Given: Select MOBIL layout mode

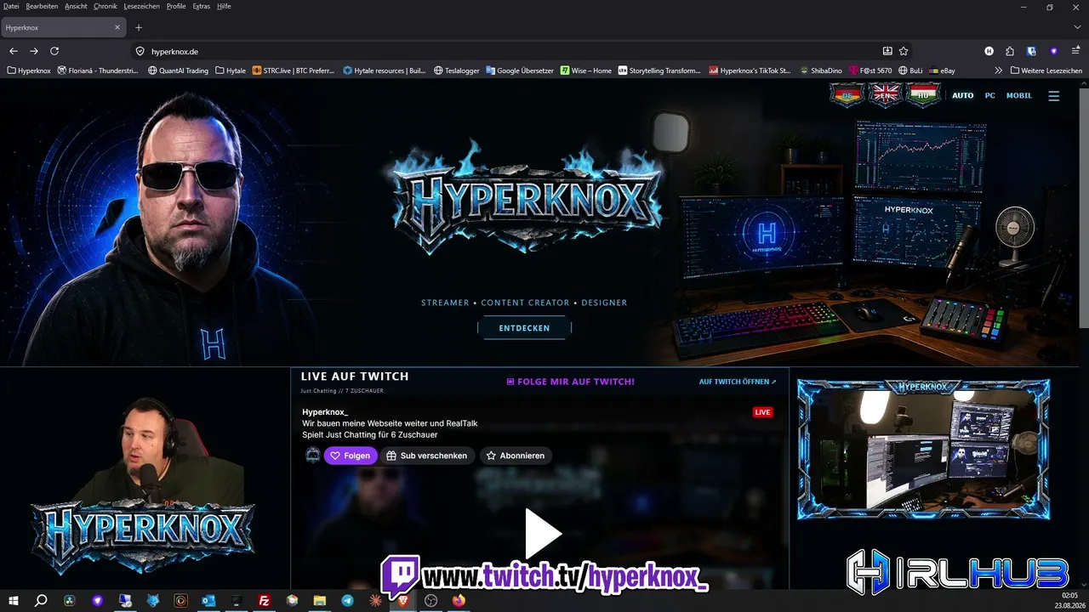Looking at the screenshot, I should point(1019,95).
